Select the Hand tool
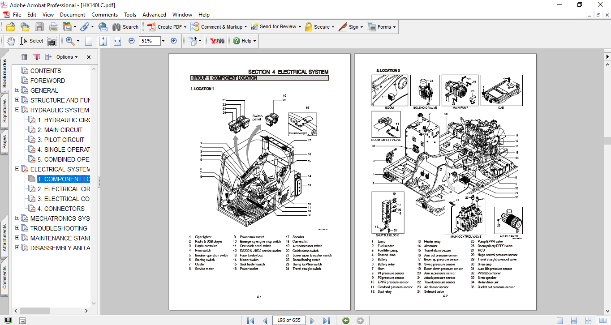This screenshot has width=611, height=325. click(x=11, y=41)
